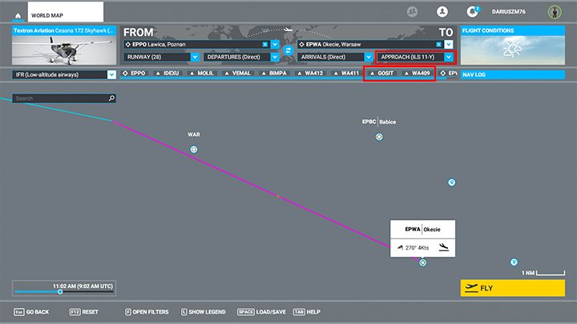Open the notifications icon
This screenshot has width=577, height=324.
click(471, 12)
